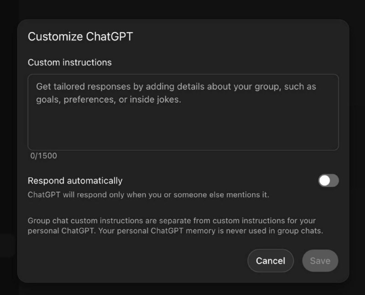Click the "goals, preferences, or inside jokes" placeholder line
This screenshot has width=365, height=295.
coord(109,100)
